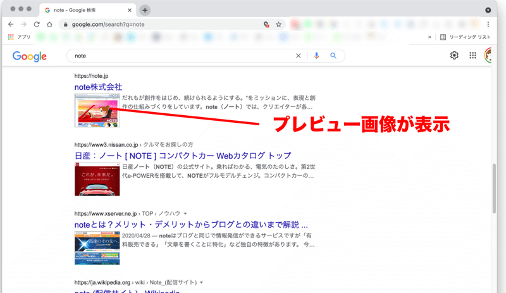Open "noteとは？メリット・デメリット" result link
This screenshot has height=293, width=506.
click(191, 225)
